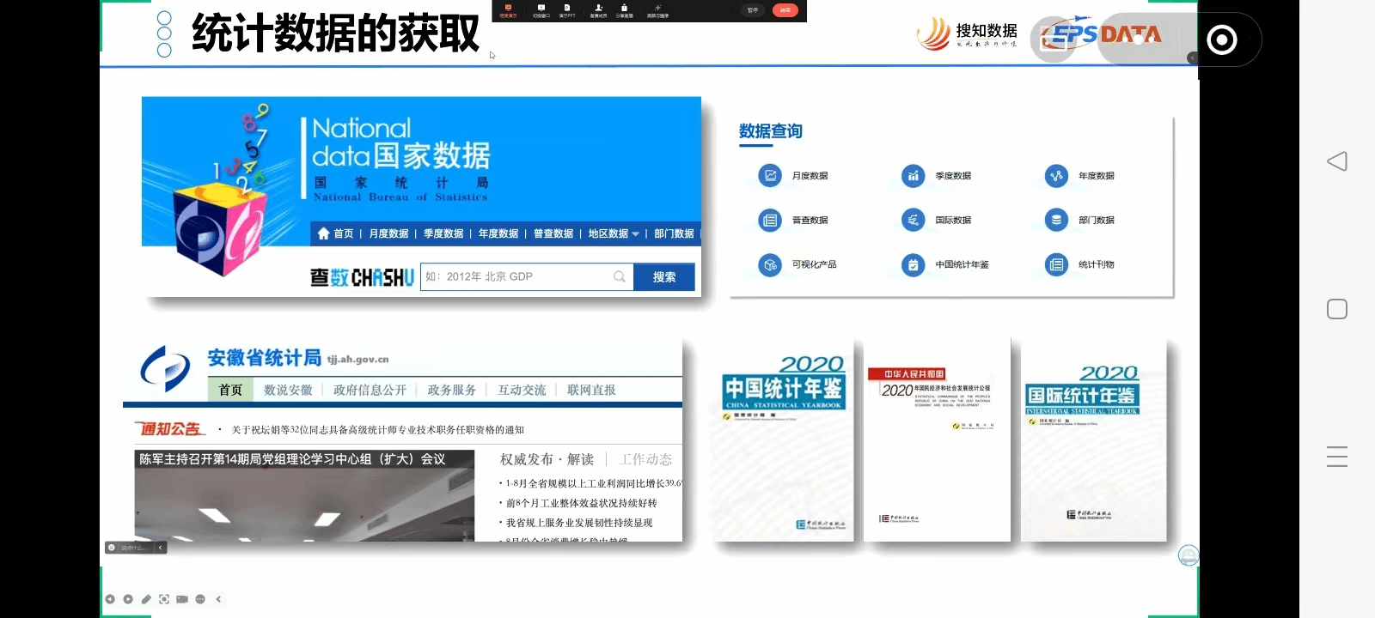Collapse the speaker overlay with its arrow

tap(160, 548)
